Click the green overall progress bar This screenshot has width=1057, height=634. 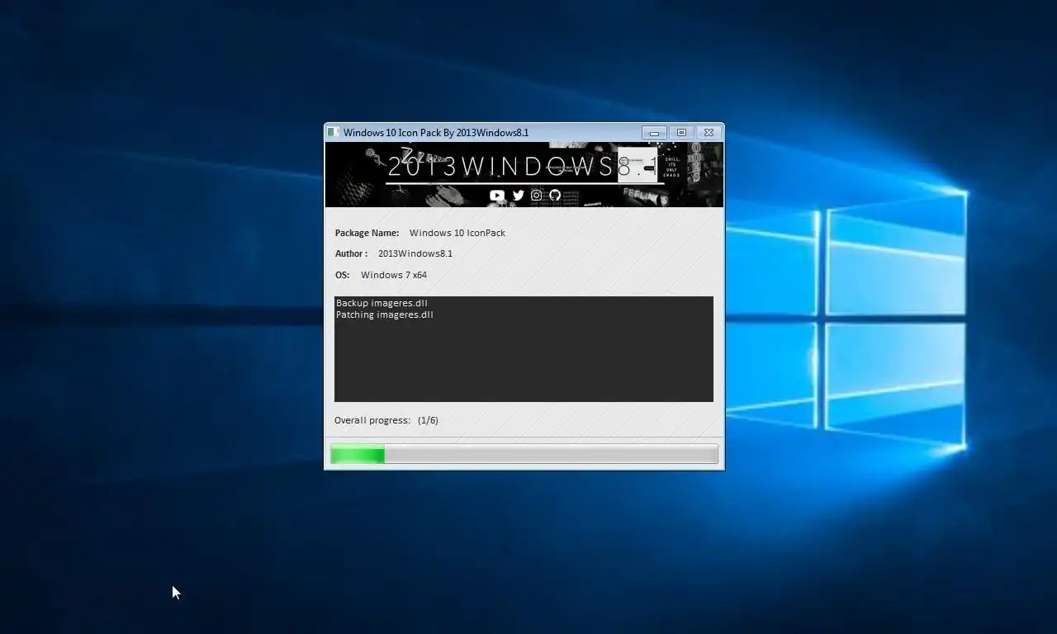click(524, 454)
